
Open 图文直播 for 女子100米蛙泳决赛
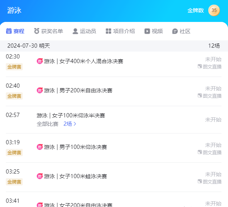209,182
